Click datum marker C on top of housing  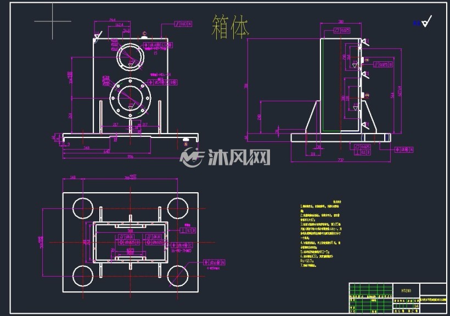click(144, 34)
